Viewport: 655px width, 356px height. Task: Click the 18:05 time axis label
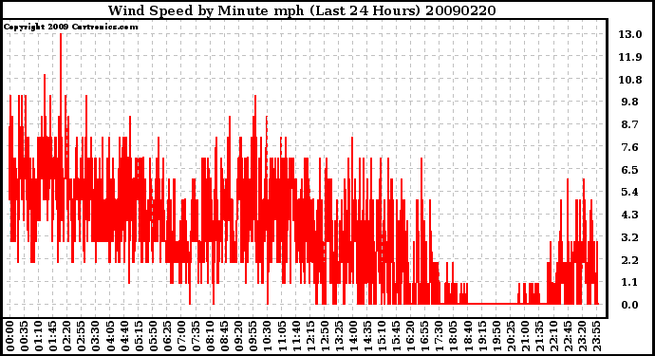[453, 336]
